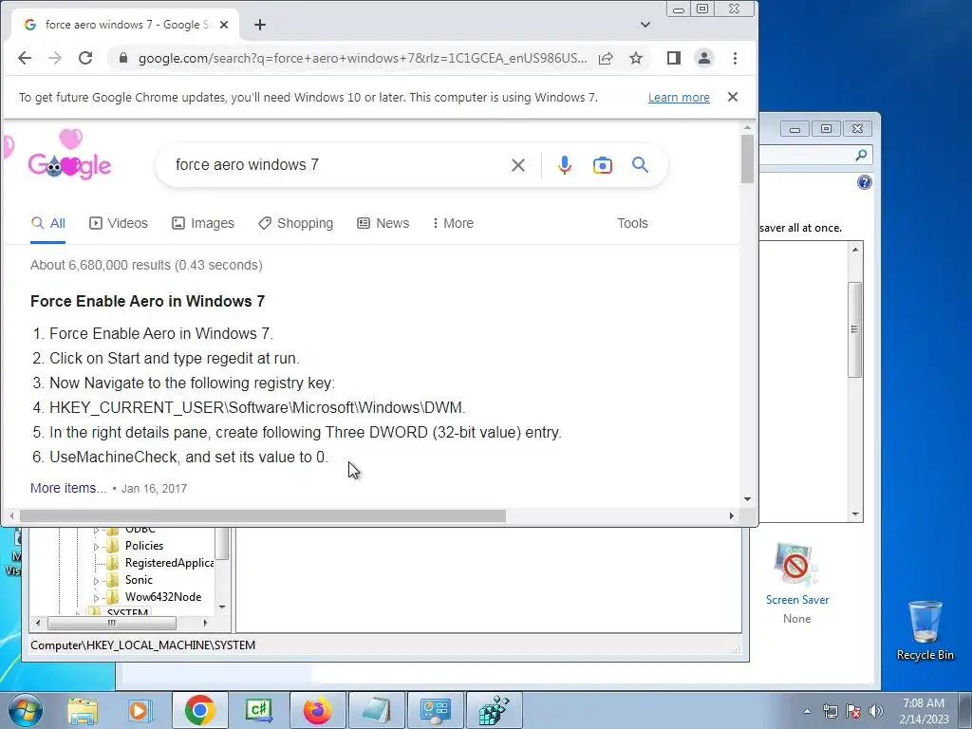The height and width of the screenshot is (729, 972).
Task: Select Wow6432Node key in Registry Editor
Action: point(163,597)
